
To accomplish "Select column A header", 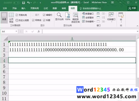I will click(x=72, y=39).
